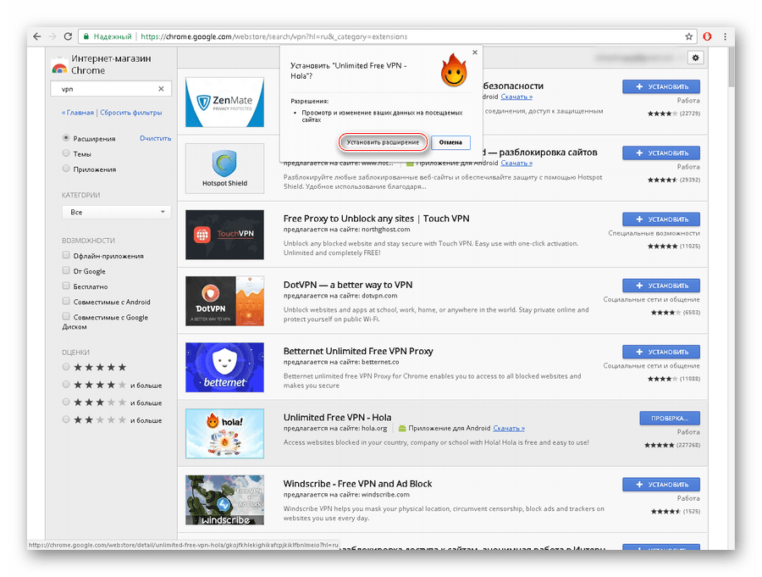Open the Hola extension thumbnail

click(224, 434)
